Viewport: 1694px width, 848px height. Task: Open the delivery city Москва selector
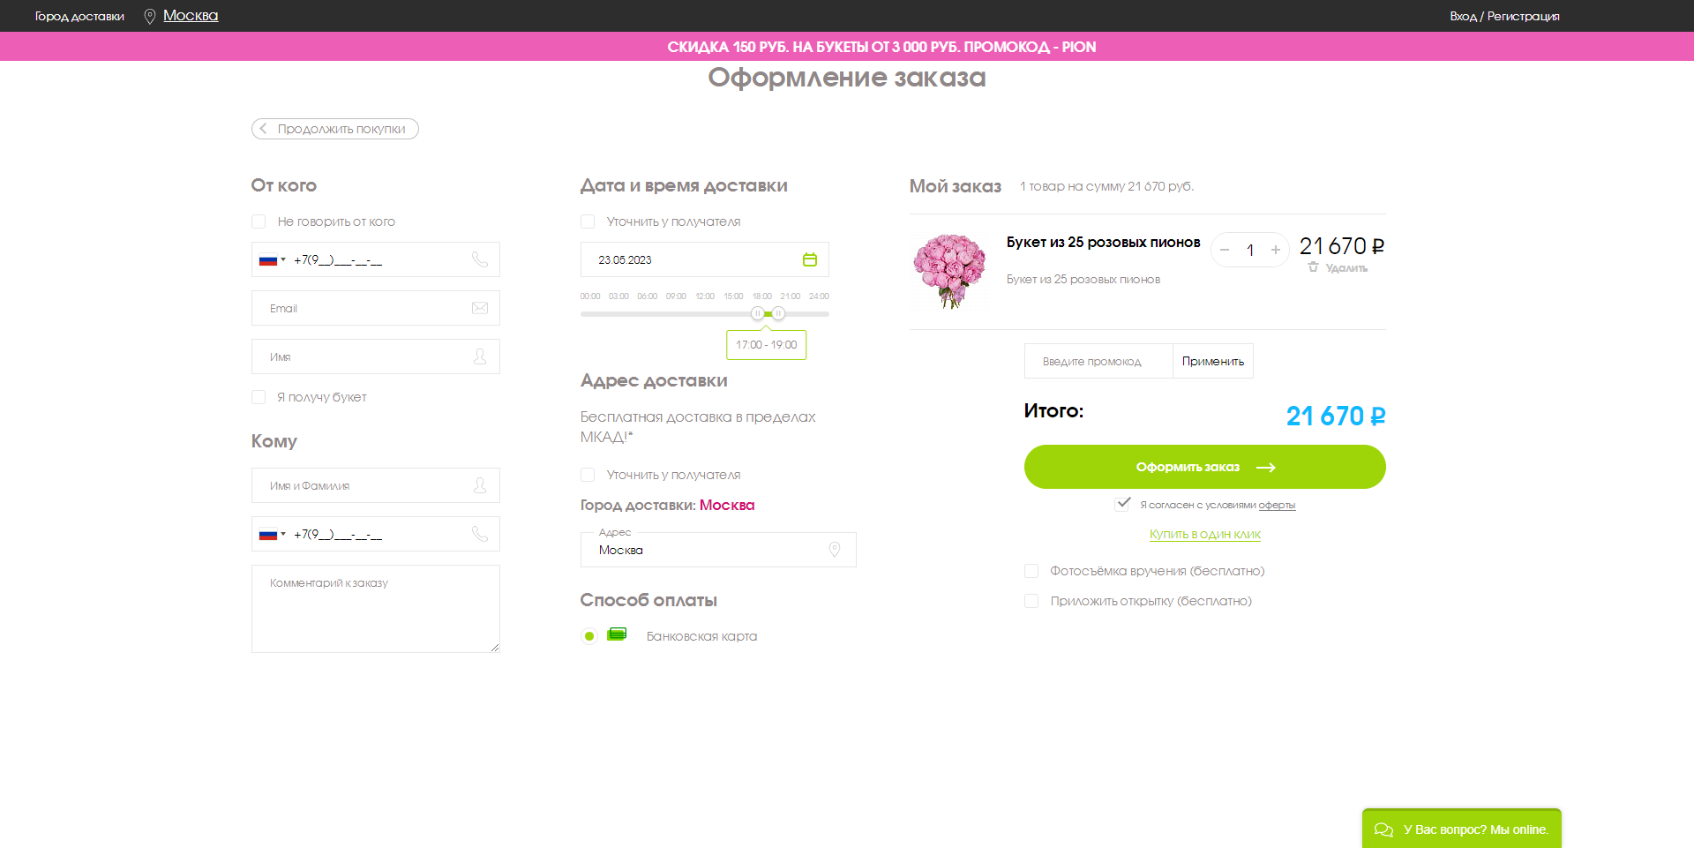[x=191, y=16]
